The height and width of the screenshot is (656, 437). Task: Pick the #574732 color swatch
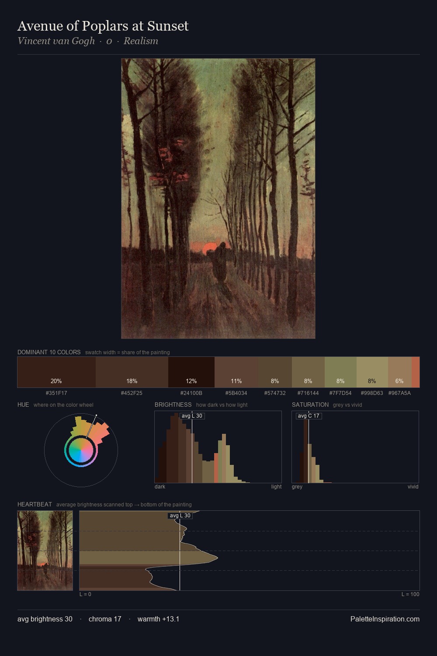(275, 372)
